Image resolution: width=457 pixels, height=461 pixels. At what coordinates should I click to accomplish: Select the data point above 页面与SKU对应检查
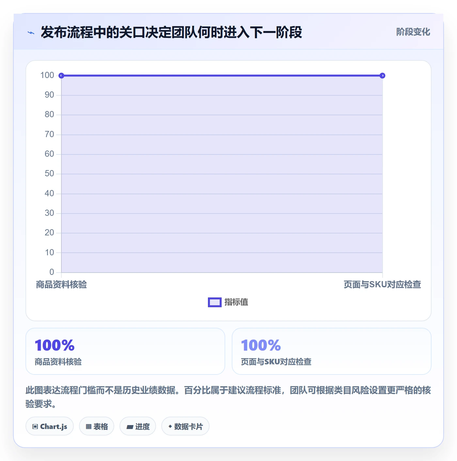pos(382,76)
